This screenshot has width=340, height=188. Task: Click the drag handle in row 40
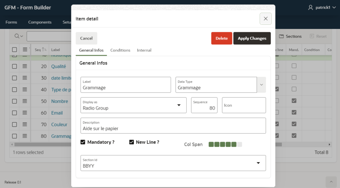click(x=25, y=89)
